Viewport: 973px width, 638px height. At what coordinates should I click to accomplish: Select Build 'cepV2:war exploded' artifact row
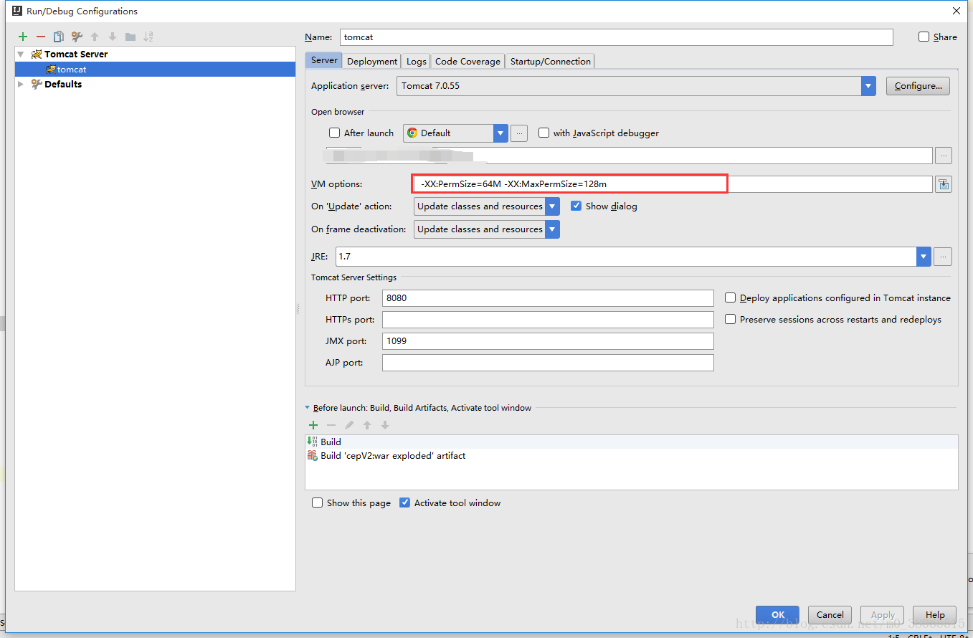coord(632,456)
